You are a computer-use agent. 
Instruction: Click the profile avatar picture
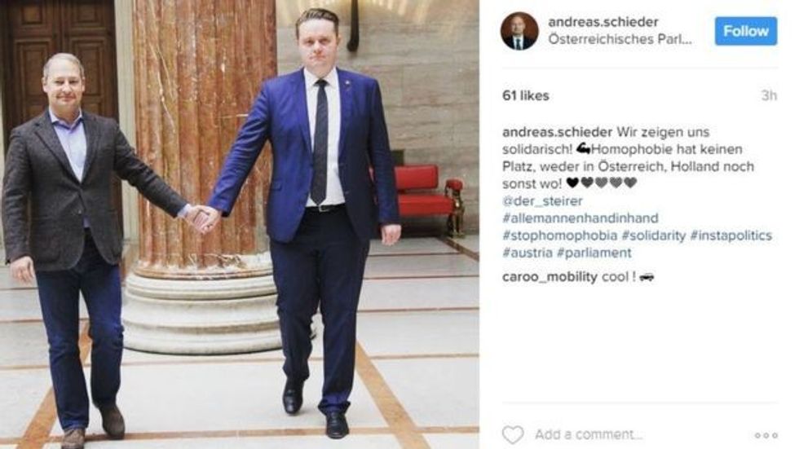pos(519,32)
